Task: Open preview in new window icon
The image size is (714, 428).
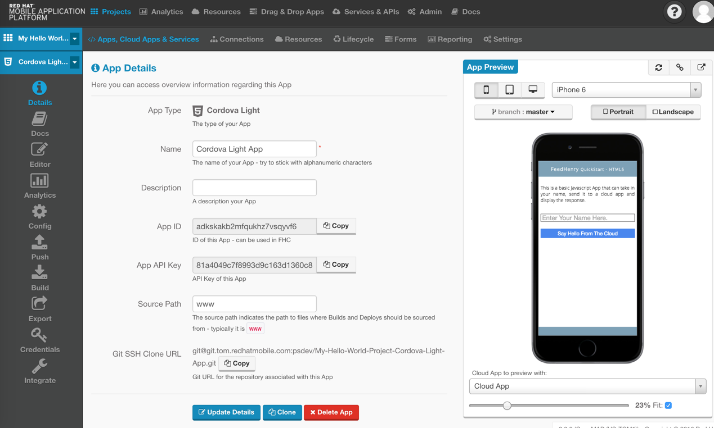Action: (701, 67)
